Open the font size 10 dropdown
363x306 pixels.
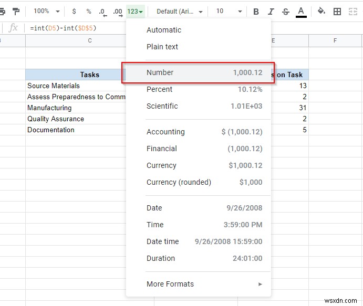(229, 11)
